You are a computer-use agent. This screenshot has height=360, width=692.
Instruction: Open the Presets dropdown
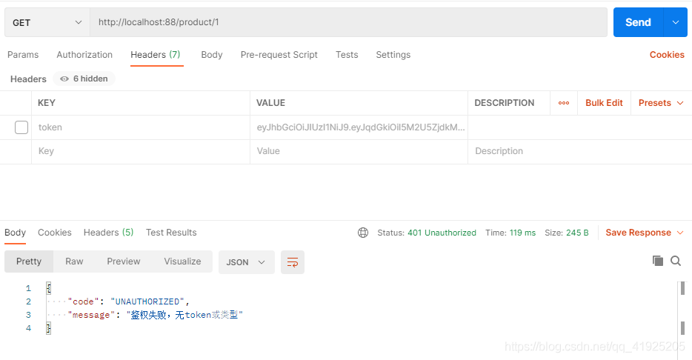click(661, 103)
